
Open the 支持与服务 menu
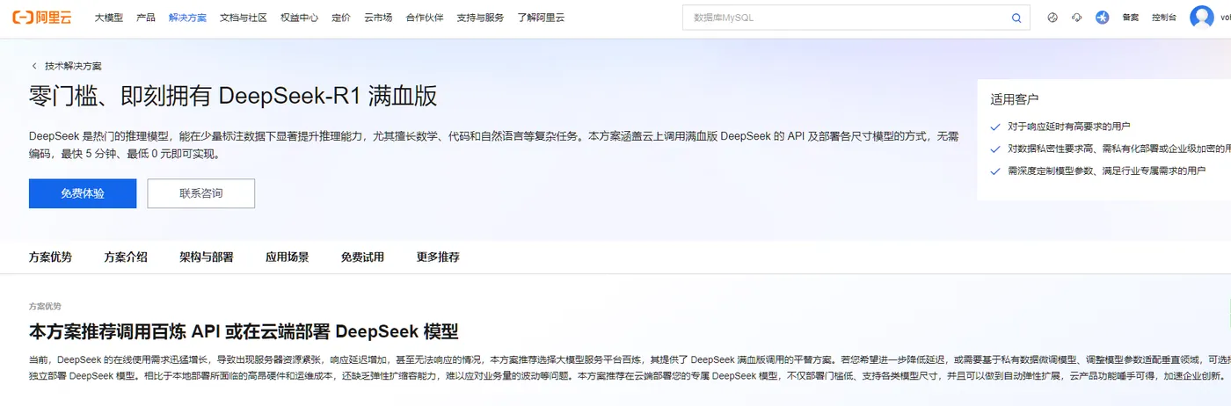(x=480, y=18)
